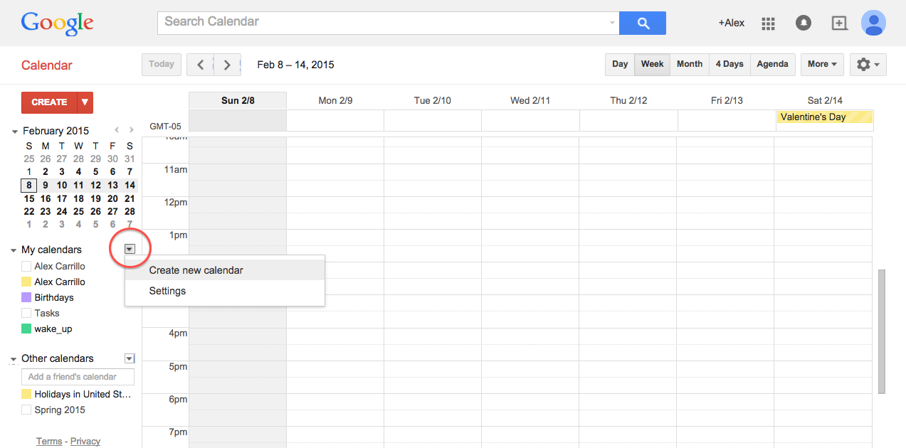Open the CREATE button's dropdown arrow
This screenshot has width=906, height=448.
click(x=85, y=102)
